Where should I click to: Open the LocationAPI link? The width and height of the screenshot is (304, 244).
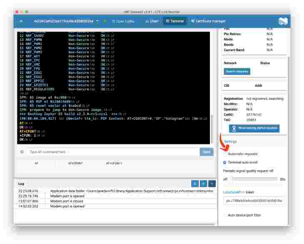pyautogui.click(x=233, y=192)
